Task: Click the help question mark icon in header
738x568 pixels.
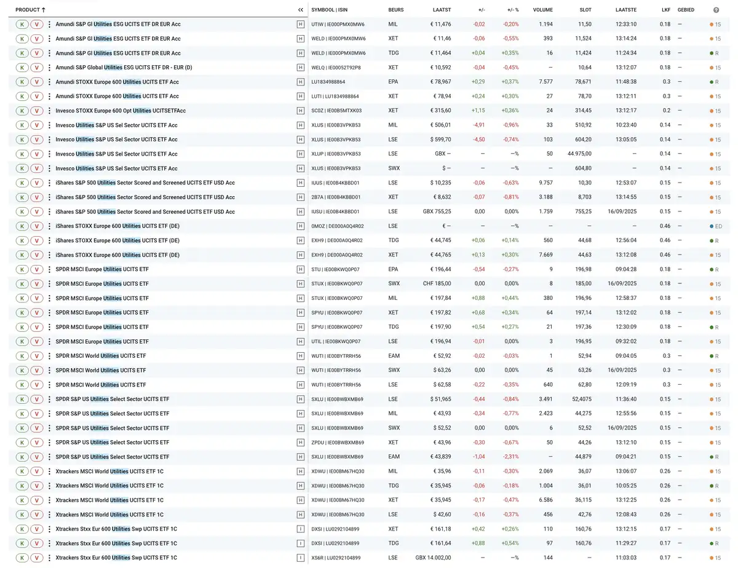Action: pos(716,10)
